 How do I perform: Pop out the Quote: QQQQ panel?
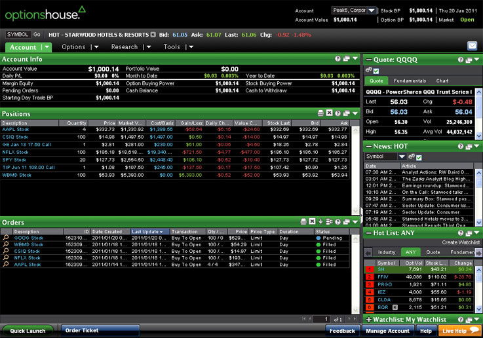pos(469,60)
